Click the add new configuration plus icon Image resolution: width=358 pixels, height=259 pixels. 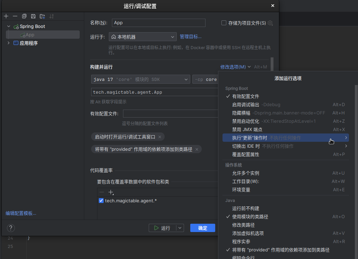pos(6,16)
